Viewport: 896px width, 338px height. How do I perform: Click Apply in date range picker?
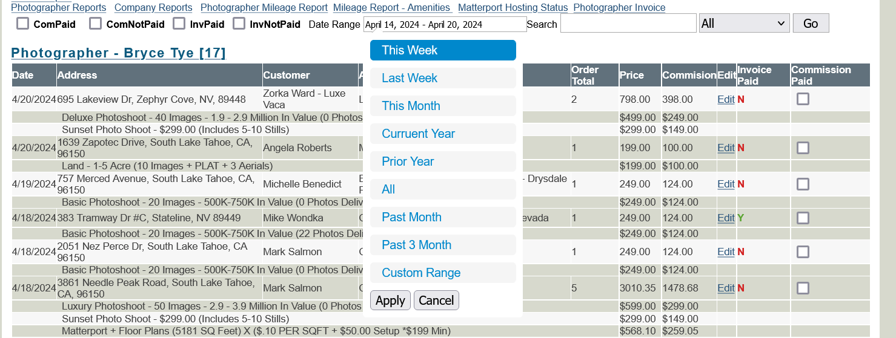390,301
